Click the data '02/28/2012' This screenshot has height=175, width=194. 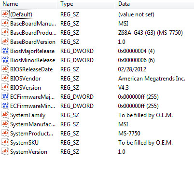[132, 69]
